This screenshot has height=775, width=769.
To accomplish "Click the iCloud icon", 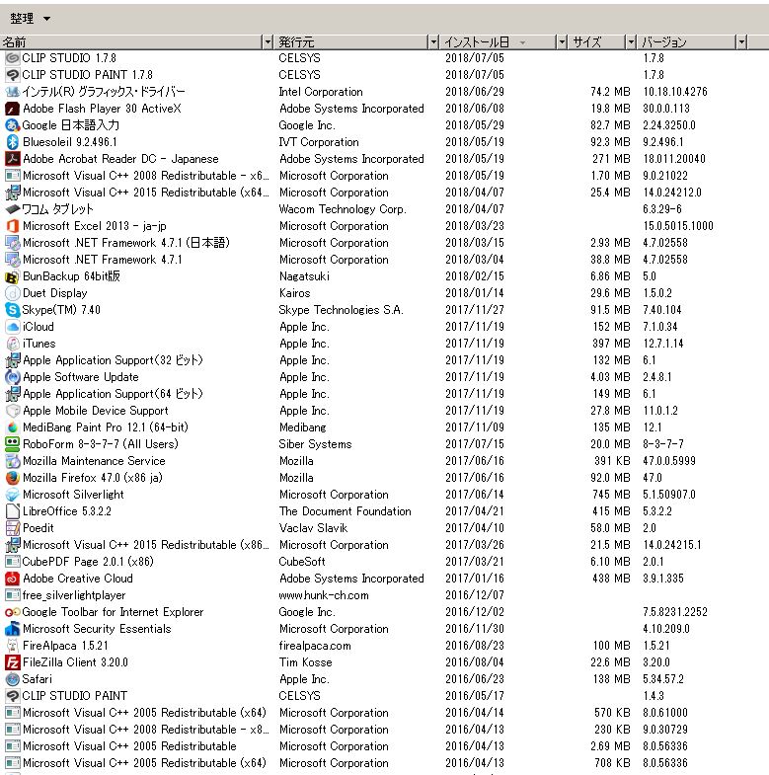I will (13, 327).
